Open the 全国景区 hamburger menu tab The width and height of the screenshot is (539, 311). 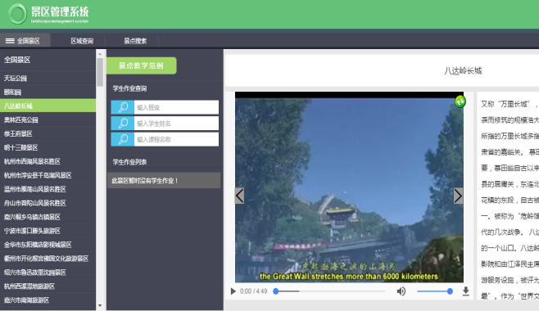coord(25,41)
